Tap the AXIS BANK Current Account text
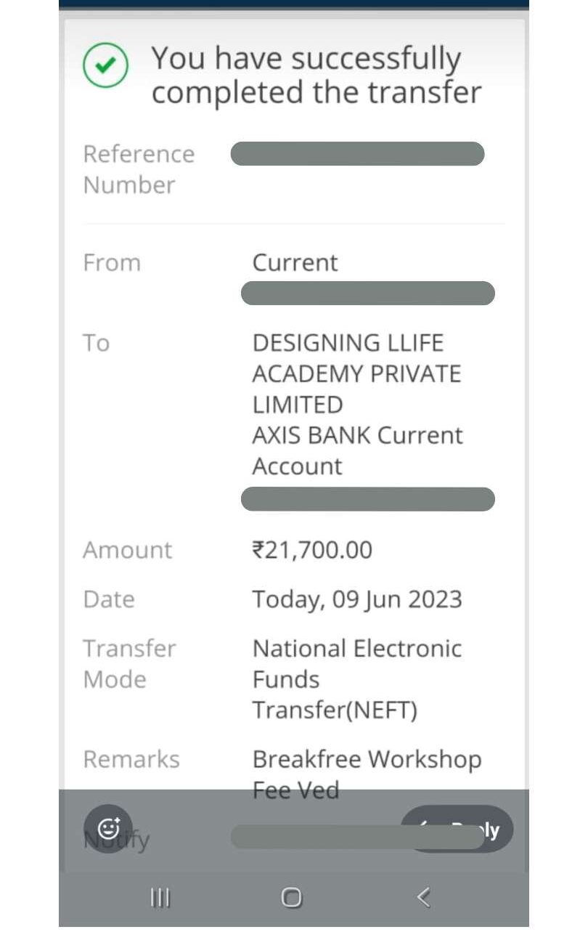588x940 pixels. [357, 450]
